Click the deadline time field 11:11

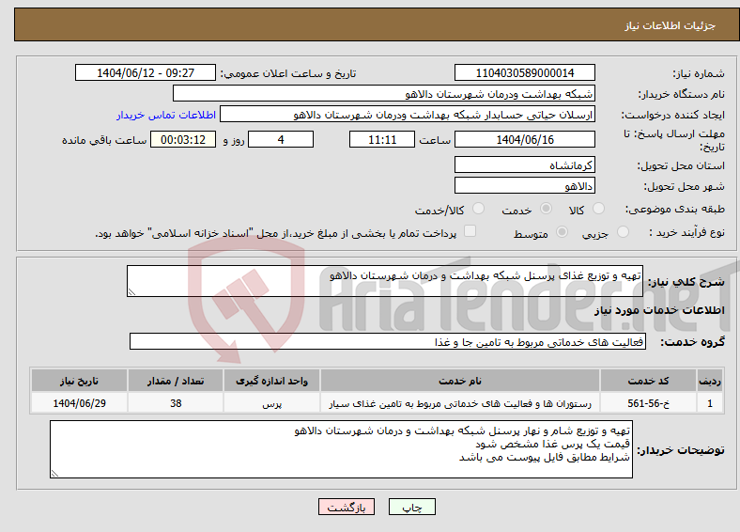click(382, 139)
